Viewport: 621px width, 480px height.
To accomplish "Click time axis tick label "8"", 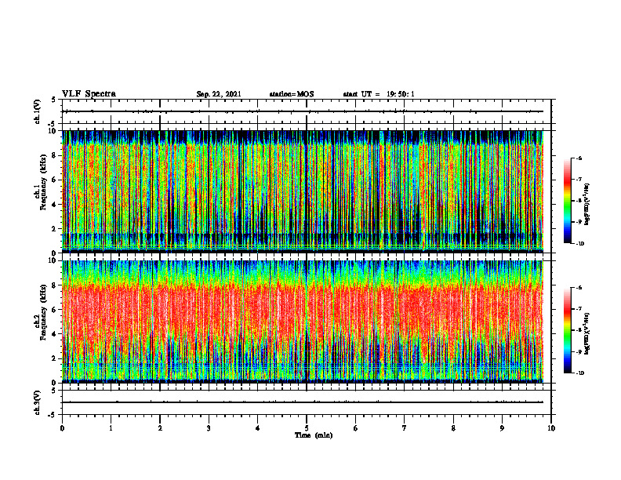I will click(453, 427).
